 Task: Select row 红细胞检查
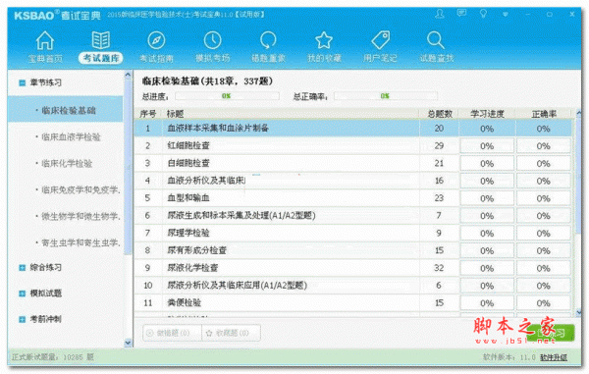(x=353, y=145)
